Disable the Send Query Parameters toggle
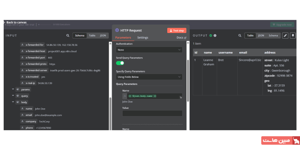Image resolution: width=300 pixels, height=150 pixels. click(x=120, y=63)
